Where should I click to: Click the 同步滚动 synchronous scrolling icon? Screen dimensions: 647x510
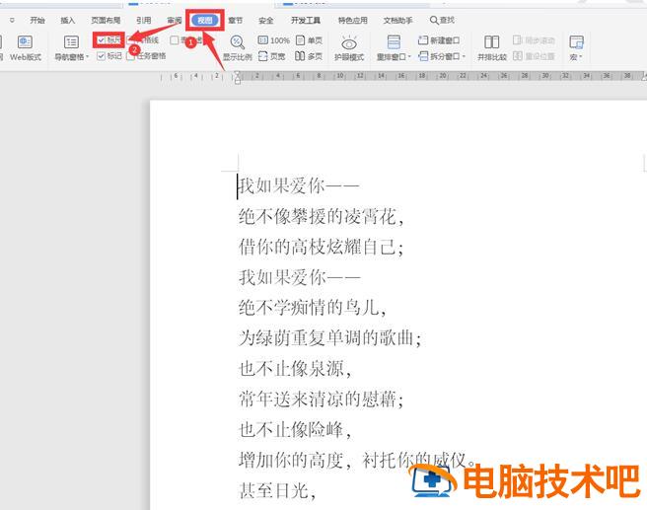518,40
